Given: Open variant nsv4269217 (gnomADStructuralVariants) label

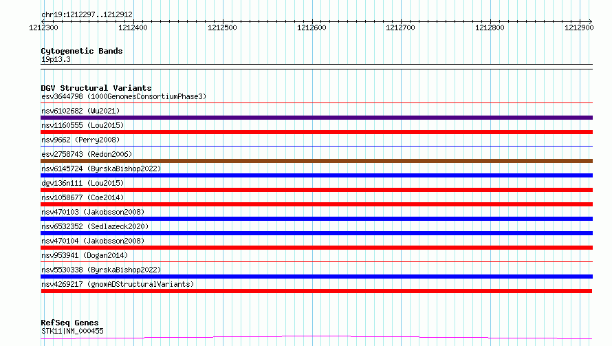Looking at the screenshot, I should pos(118,284).
